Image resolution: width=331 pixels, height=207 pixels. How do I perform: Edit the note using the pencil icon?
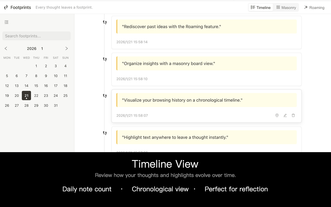[x=285, y=115]
